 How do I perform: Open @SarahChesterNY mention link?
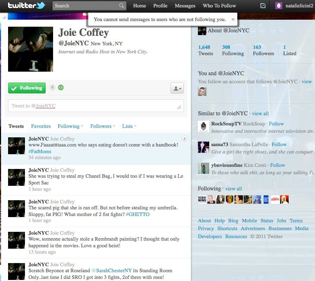point(112,270)
